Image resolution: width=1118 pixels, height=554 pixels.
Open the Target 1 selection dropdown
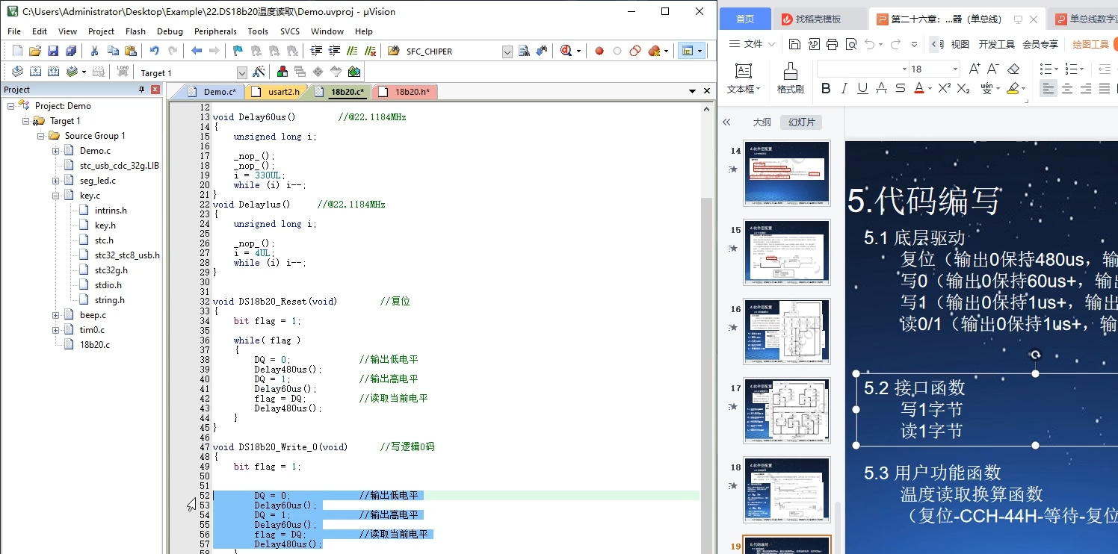pyautogui.click(x=242, y=72)
